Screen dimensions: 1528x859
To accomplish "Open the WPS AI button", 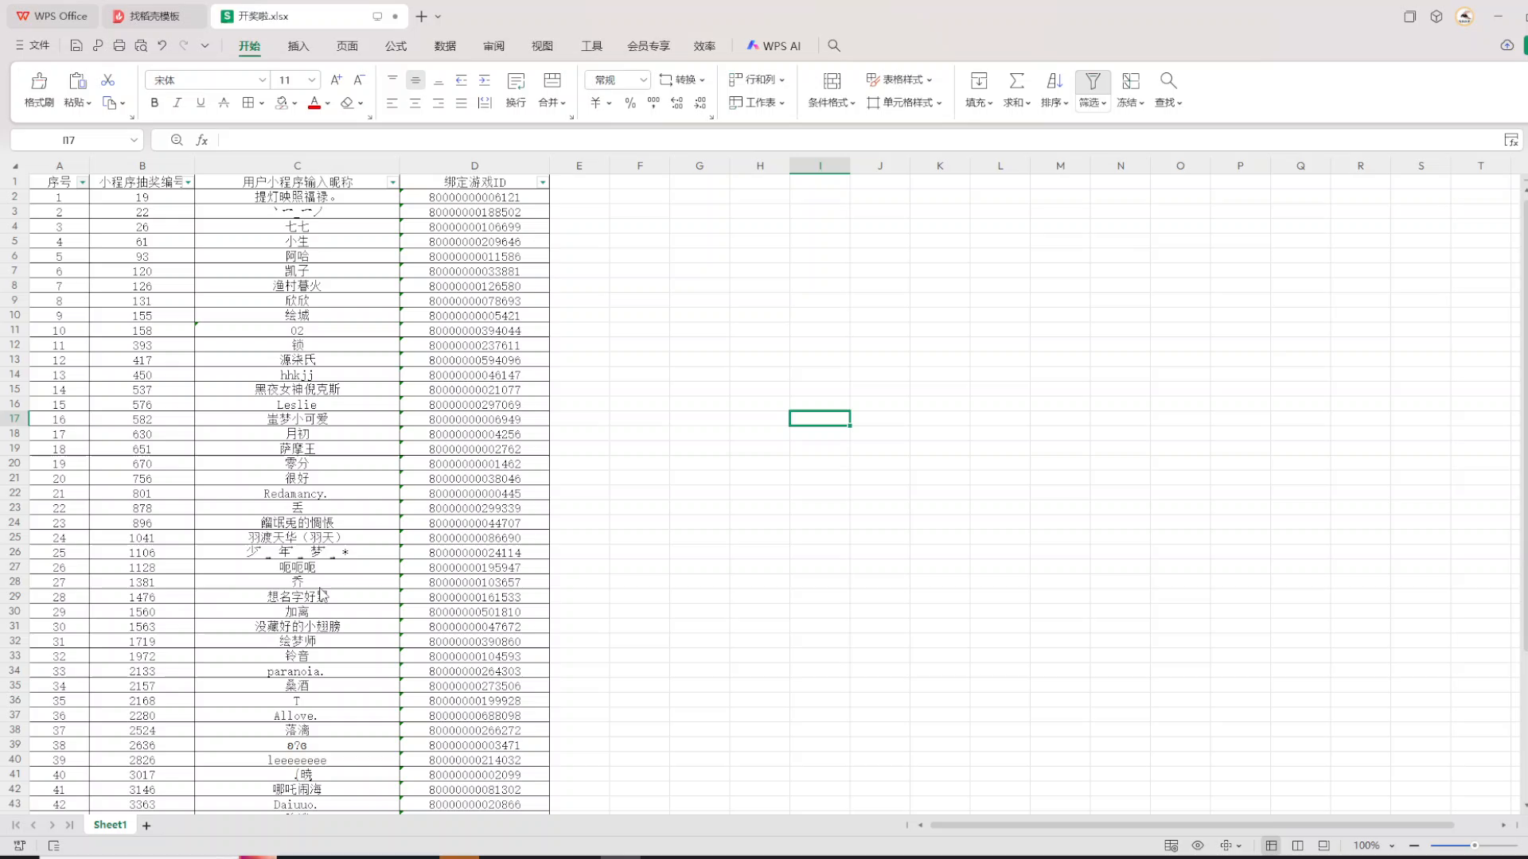I will point(774,46).
